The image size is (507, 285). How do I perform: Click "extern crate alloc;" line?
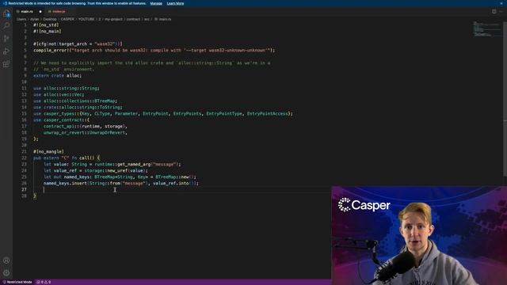(x=58, y=76)
